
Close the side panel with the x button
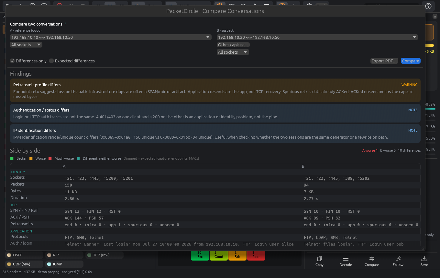click(435, 16)
